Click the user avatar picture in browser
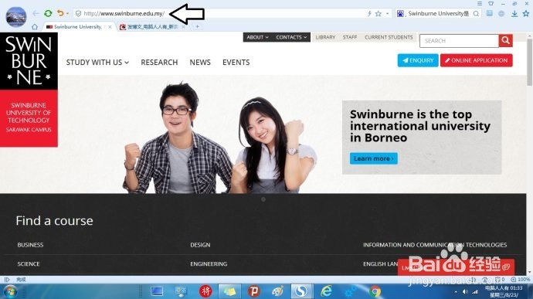The height and width of the screenshot is (299, 533). pyautogui.click(x=16, y=17)
